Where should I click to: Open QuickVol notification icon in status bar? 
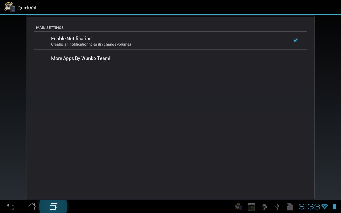(x=238, y=207)
